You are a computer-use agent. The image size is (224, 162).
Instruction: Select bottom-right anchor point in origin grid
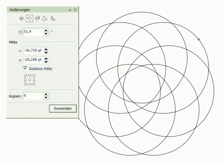34,84
